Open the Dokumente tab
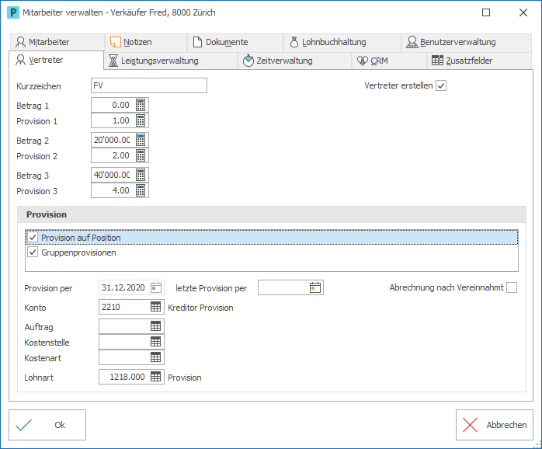Viewport: 542px width, 449px height. click(x=235, y=42)
